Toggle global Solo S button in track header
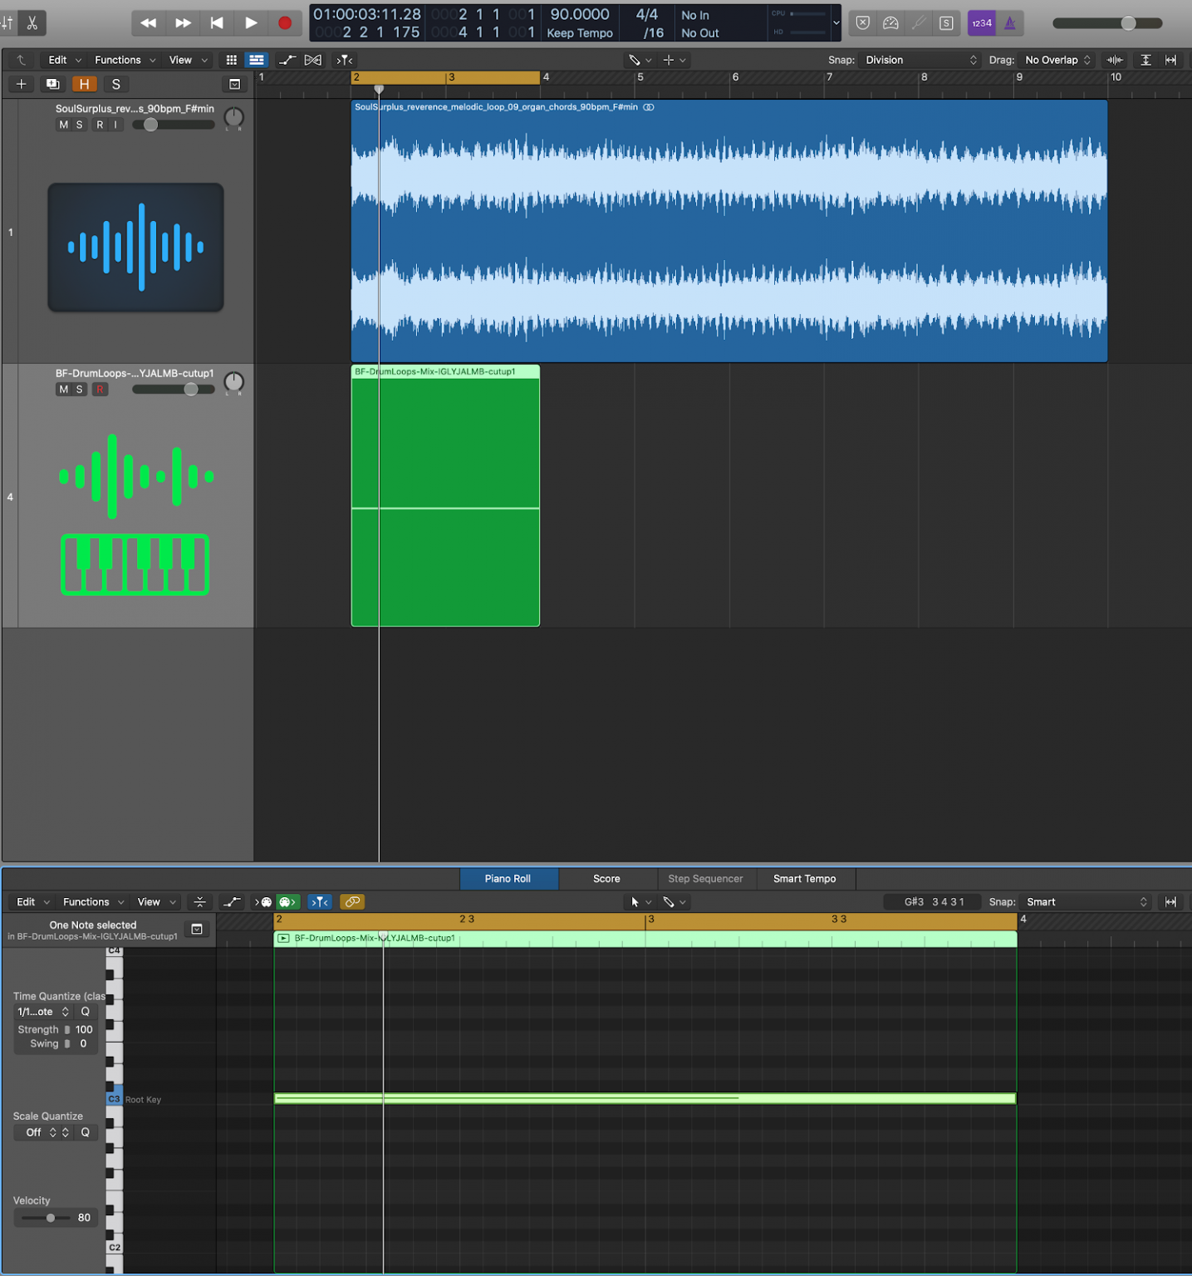The height and width of the screenshot is (1276, 1192). pos(115,84)
